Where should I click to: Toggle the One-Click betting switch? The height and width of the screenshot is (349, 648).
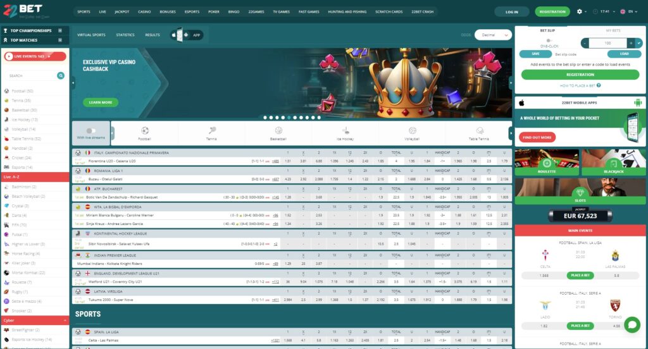[549, 40]
